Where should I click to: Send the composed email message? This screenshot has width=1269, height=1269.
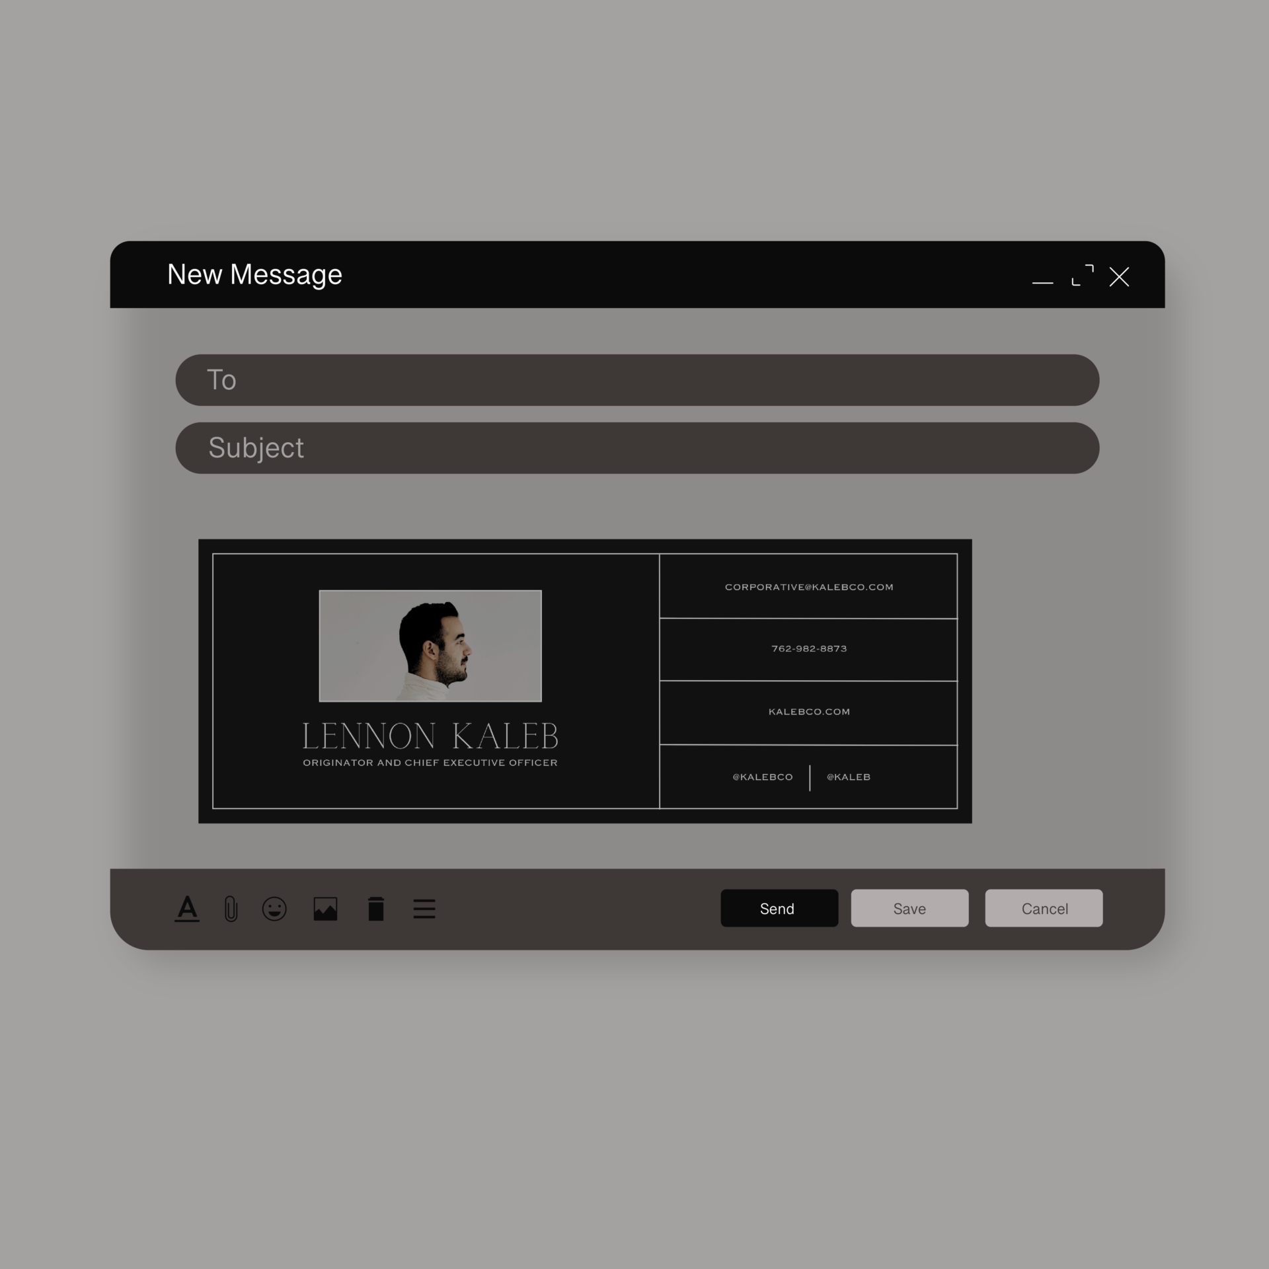pos(777,907)
